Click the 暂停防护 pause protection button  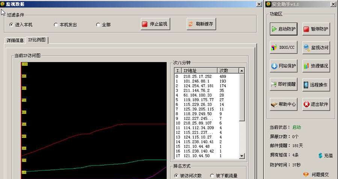click(316, 29)
